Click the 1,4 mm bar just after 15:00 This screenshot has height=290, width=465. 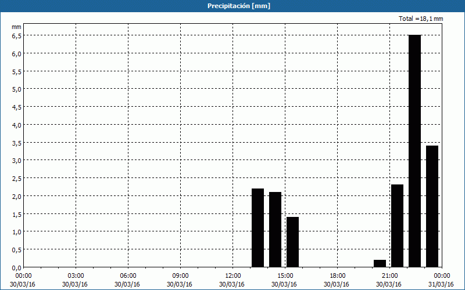292,242
